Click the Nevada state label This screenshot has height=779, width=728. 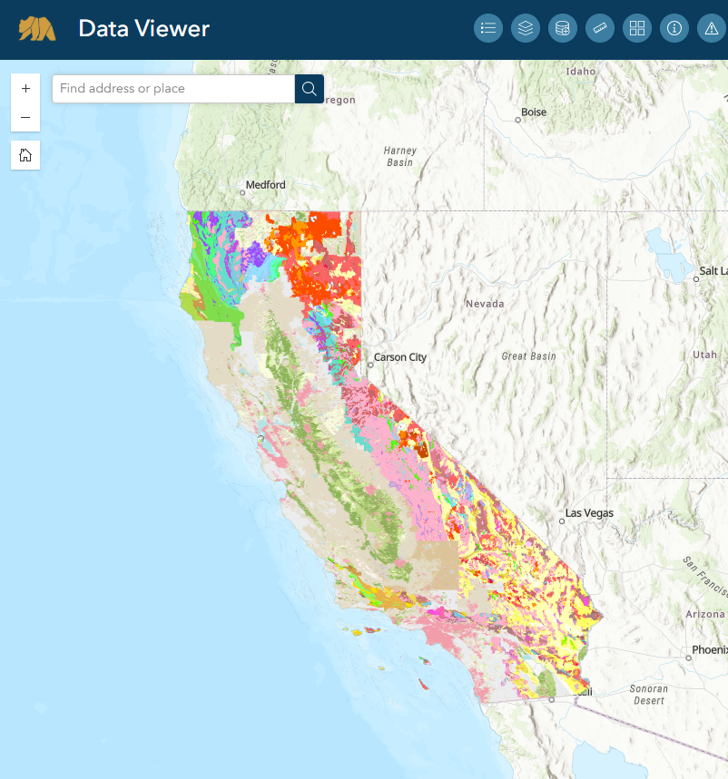pyautogui.click(x=484, y=304)
